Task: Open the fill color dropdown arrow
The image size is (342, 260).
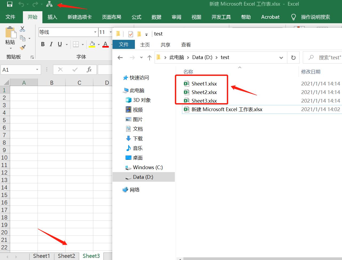Action: pos(99,45)
